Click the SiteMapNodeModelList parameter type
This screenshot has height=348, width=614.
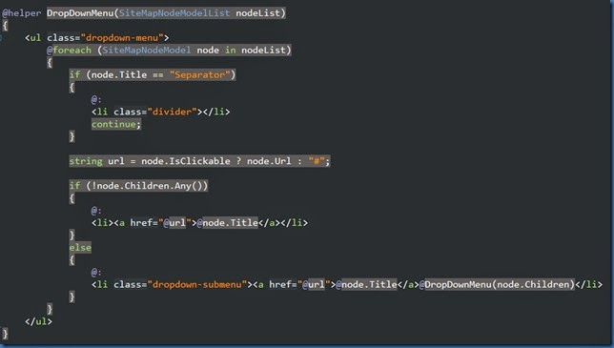[x=174, y=13]
